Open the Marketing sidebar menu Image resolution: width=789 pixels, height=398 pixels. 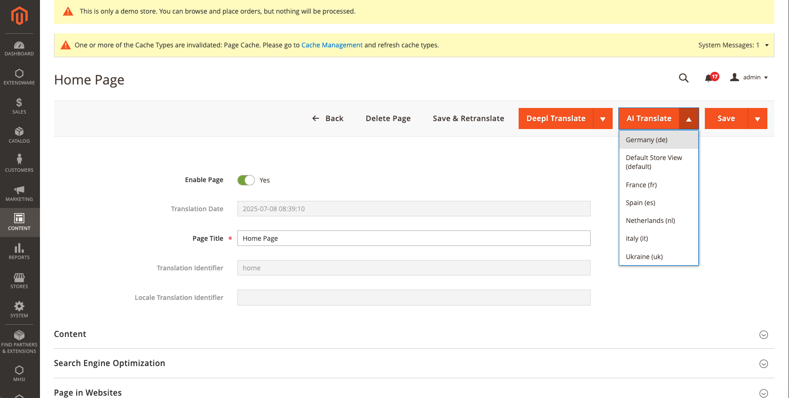click(19, 193)
